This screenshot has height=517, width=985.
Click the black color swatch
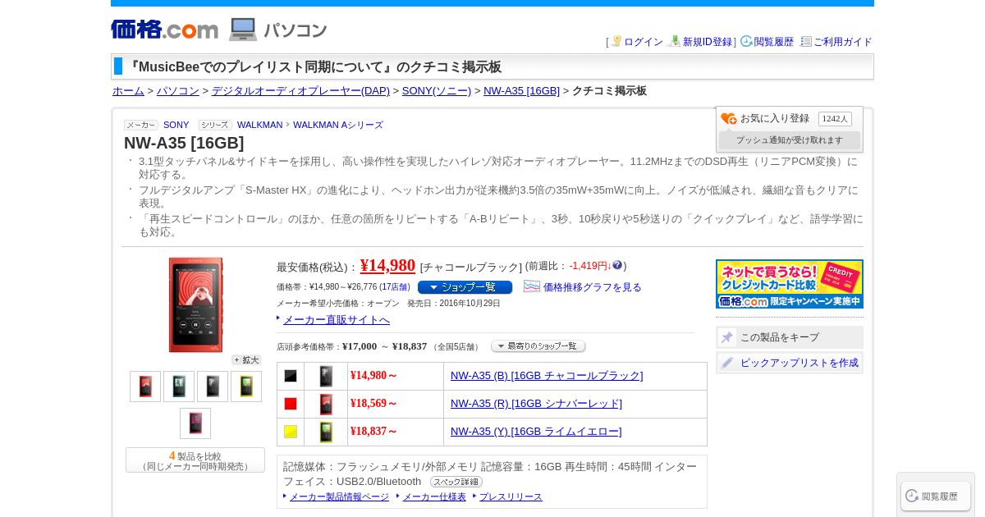coord(291,376)
